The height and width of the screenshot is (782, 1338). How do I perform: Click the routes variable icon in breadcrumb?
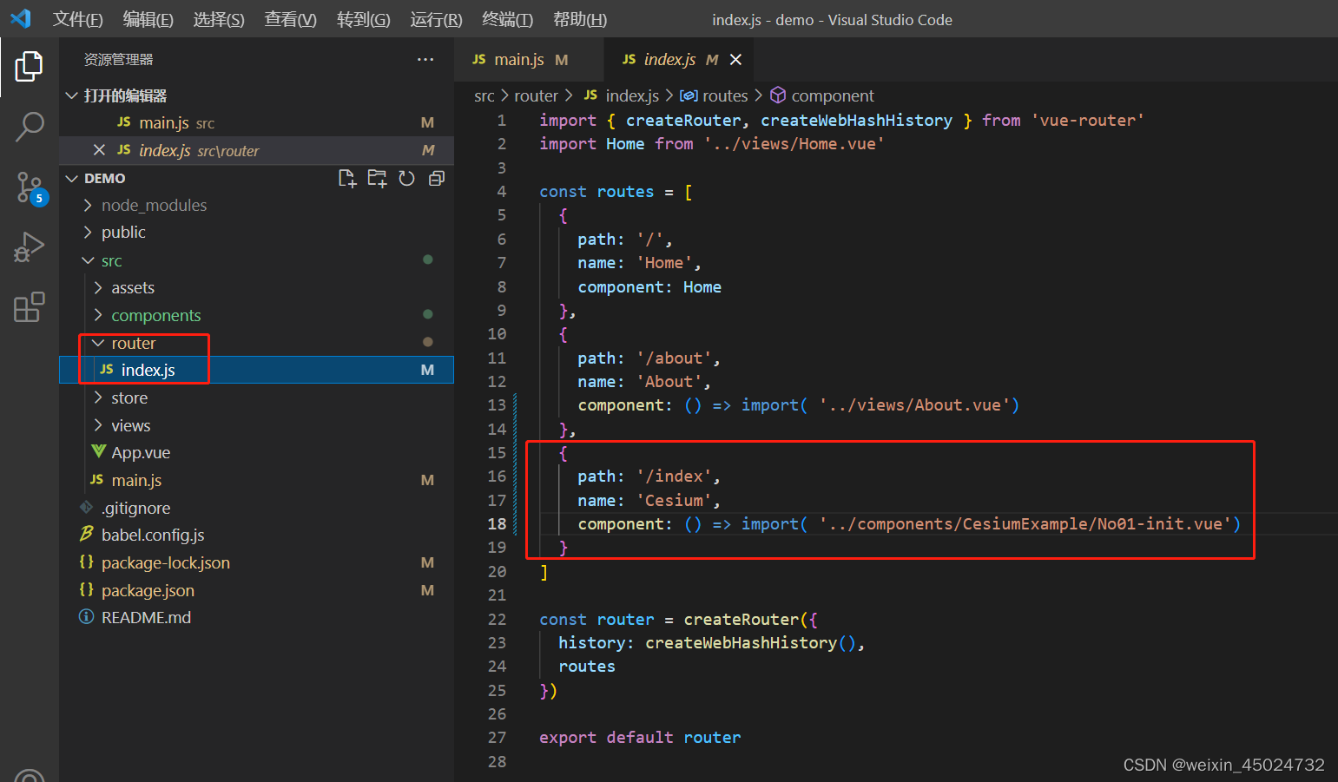[x=689, y=95]
